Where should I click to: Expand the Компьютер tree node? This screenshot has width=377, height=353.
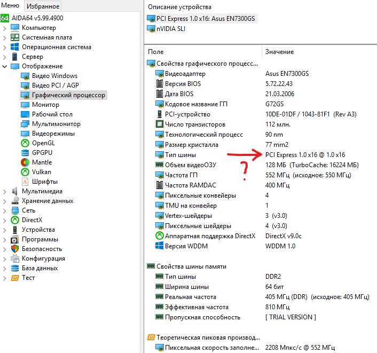4,28
